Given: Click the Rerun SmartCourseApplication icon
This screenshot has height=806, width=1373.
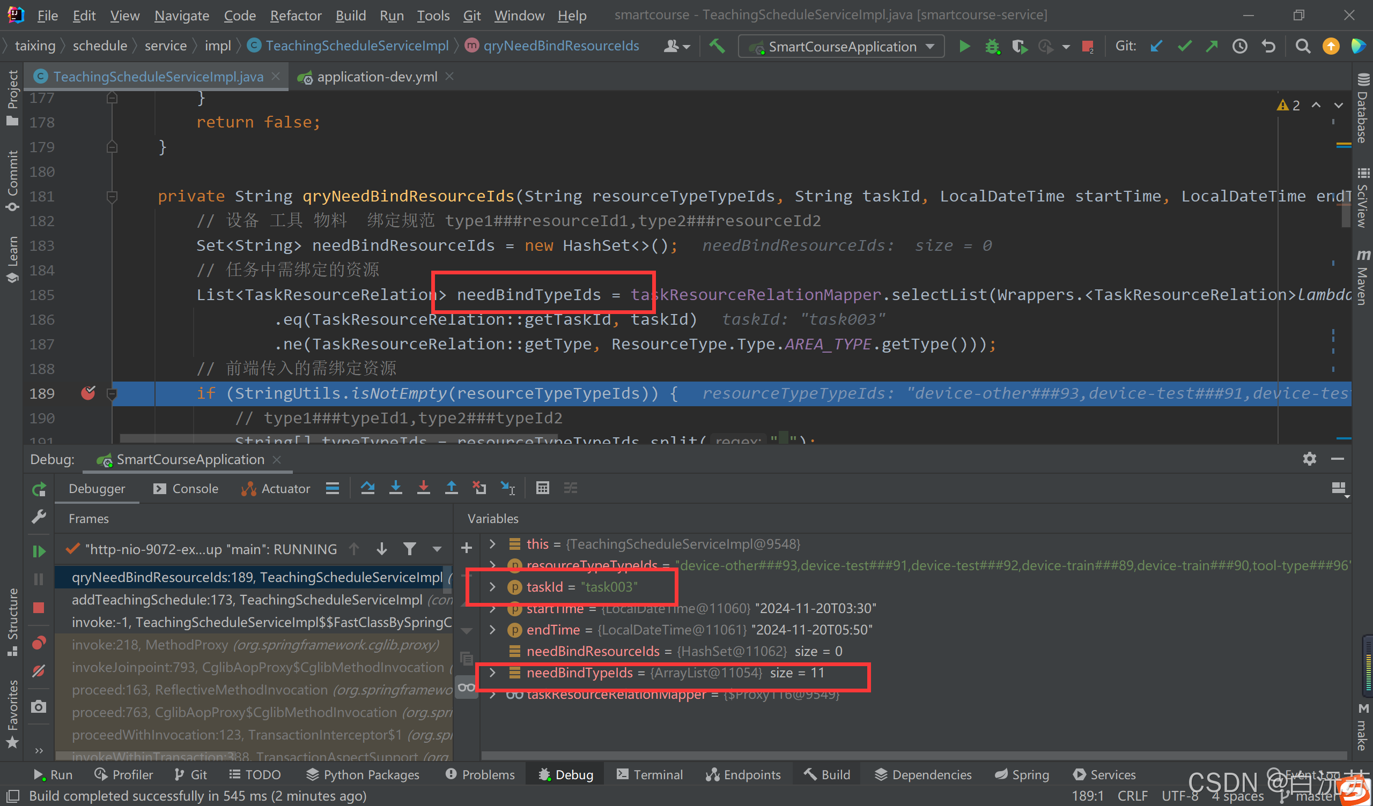Looking at the screenshot, I should click(39, 490).
